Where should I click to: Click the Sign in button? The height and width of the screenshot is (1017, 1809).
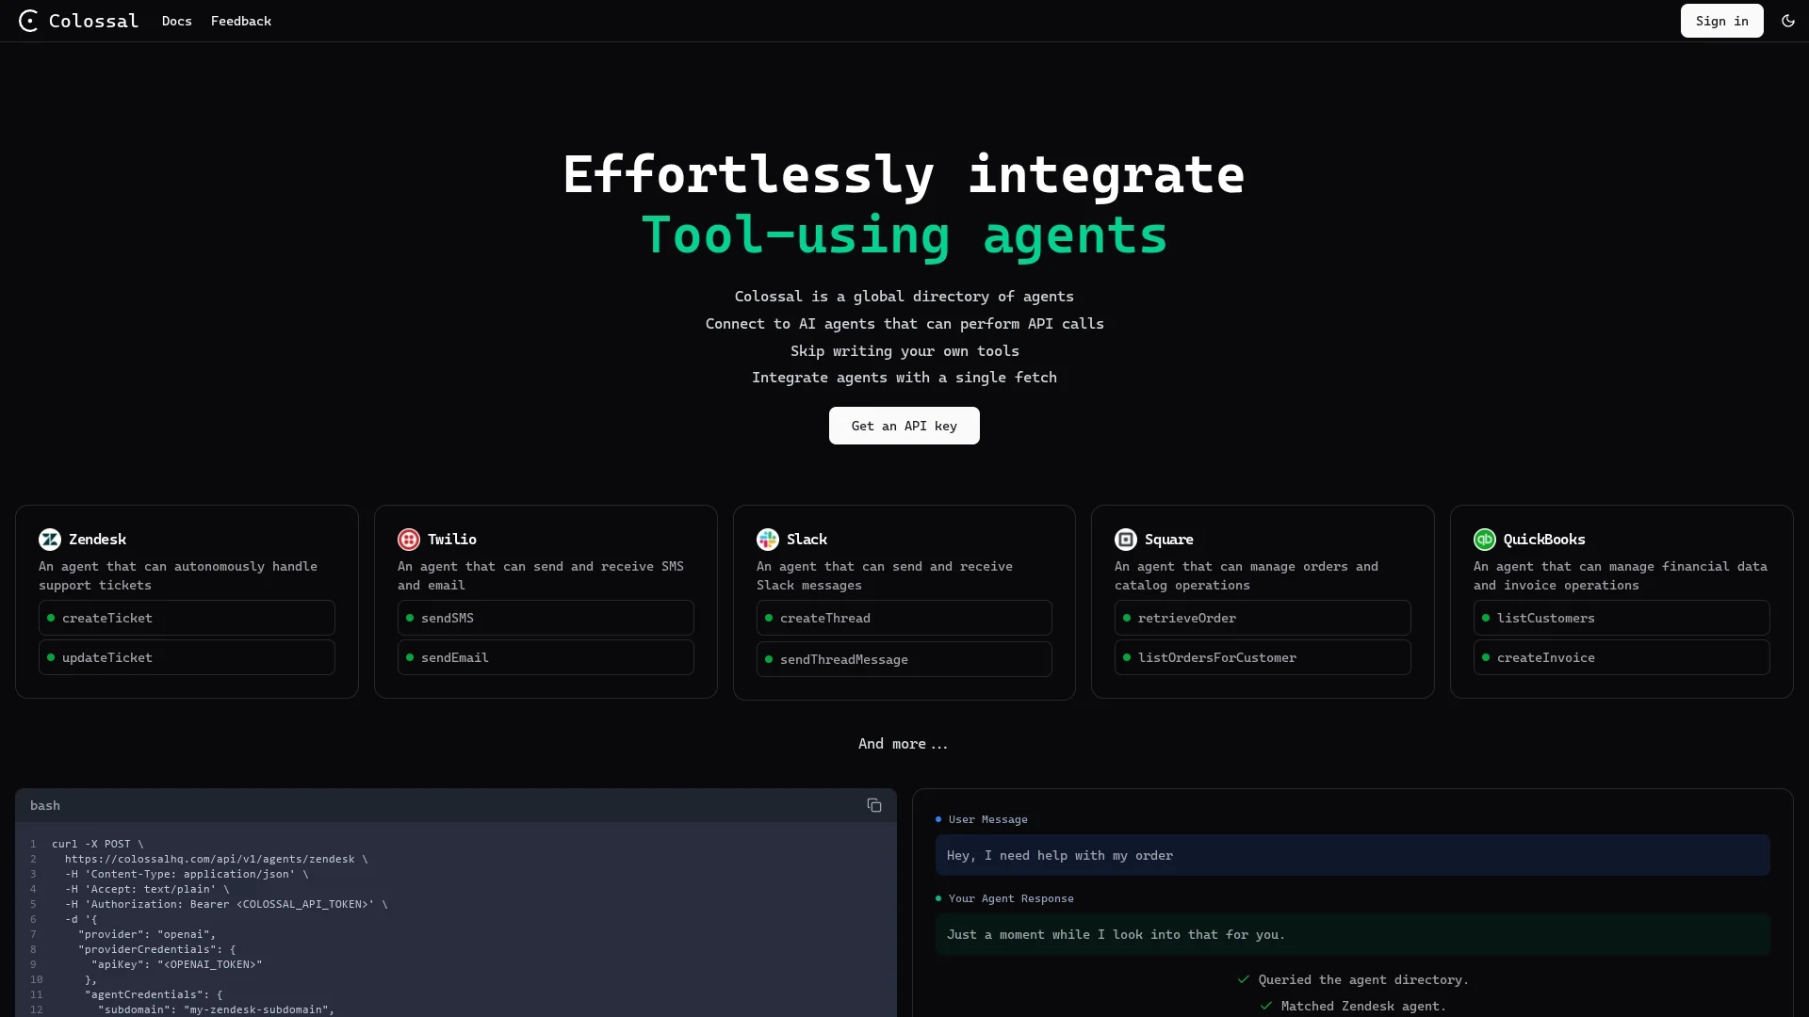pyautogui.click(x=1721, y=21)
